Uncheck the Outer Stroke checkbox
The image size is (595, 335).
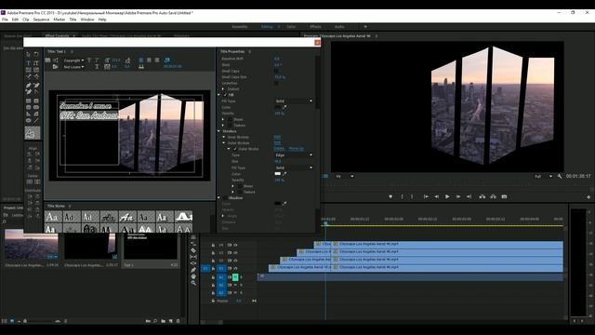[x=235, y=149]
